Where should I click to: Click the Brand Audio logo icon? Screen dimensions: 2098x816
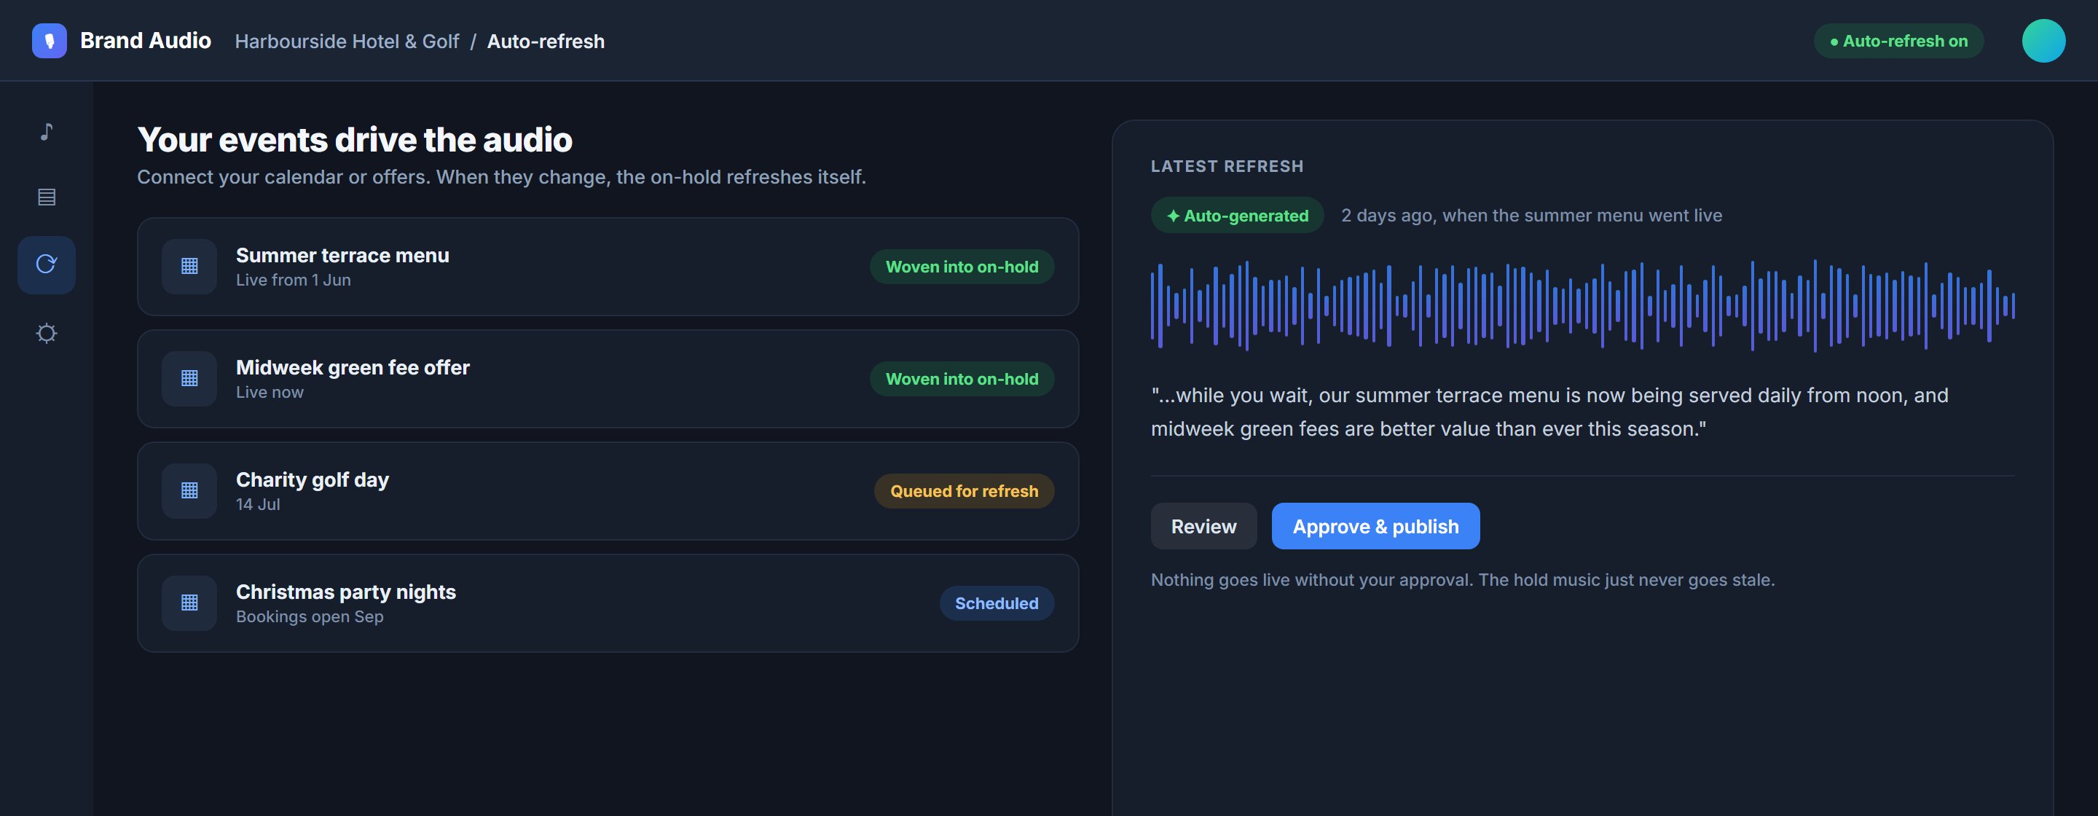click(49, 41)
